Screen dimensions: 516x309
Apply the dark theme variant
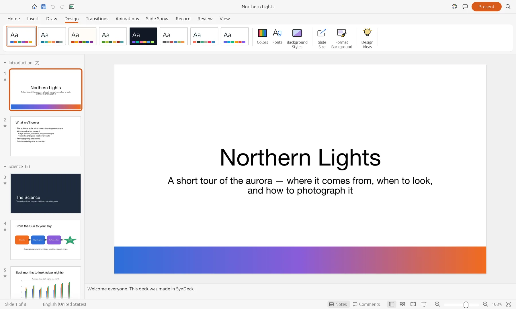tap(143, 36)
